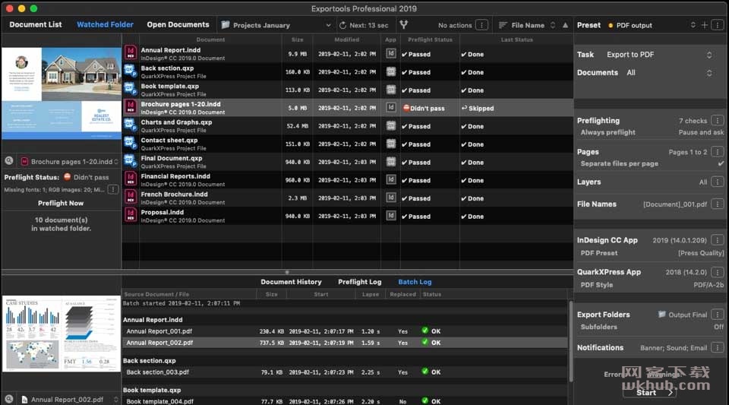Viewport: 729px width, 405px height.
Task: Switch to the Watched Folder tab
Action: tap(105, 24)
